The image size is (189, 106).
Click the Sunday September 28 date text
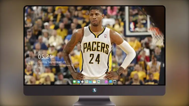tap(52, 62)
